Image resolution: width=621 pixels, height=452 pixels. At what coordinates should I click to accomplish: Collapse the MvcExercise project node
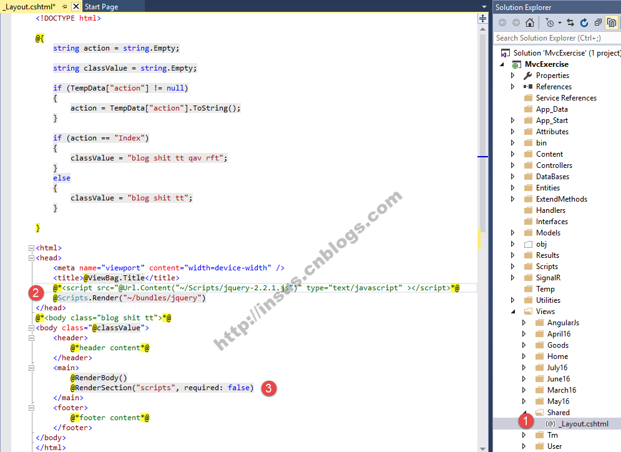[x=502, y=64]
